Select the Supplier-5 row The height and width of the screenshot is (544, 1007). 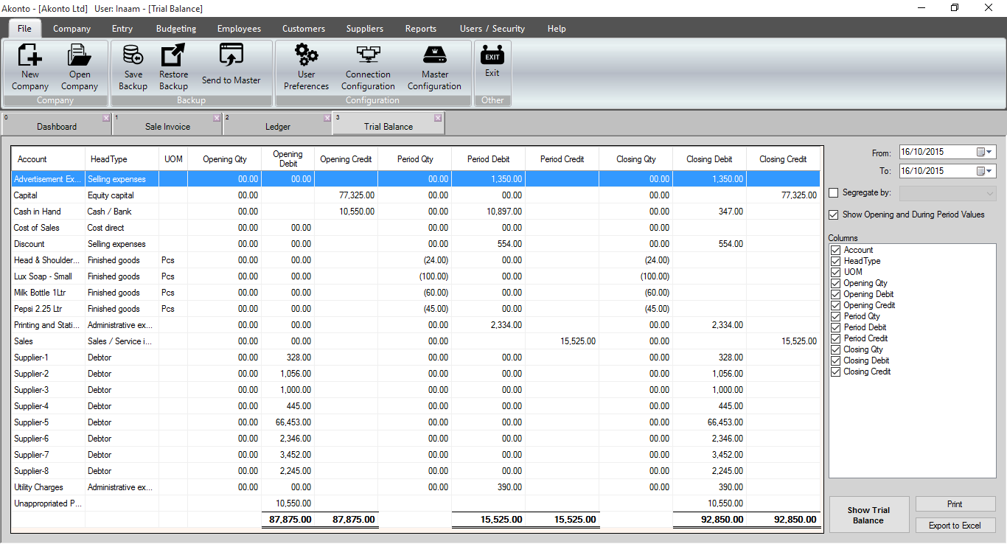[x=416, y=422]
